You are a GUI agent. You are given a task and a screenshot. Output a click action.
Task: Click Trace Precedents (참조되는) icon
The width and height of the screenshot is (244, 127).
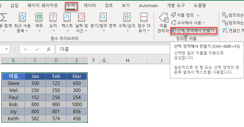[x=225, y=15]
